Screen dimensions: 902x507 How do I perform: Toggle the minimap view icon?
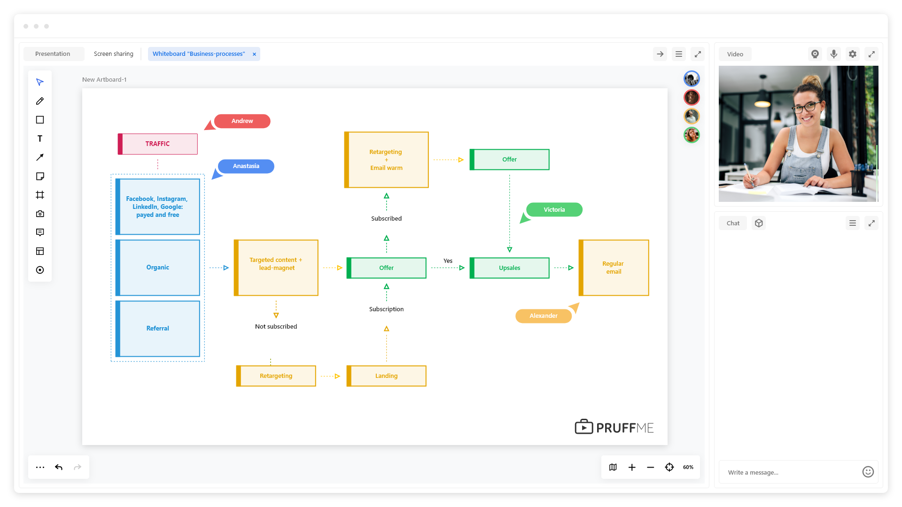pos(613,467)
